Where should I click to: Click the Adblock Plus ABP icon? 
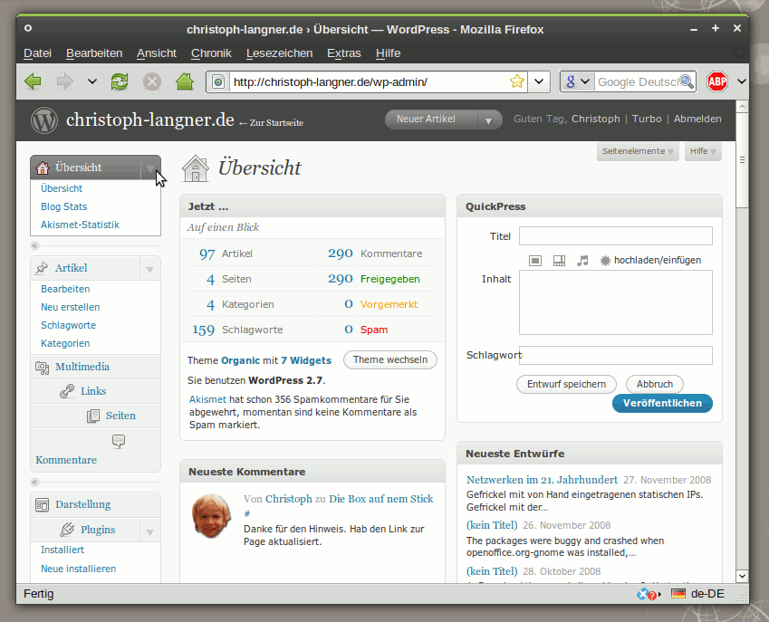pyautogui.click(x=717, y=81)
